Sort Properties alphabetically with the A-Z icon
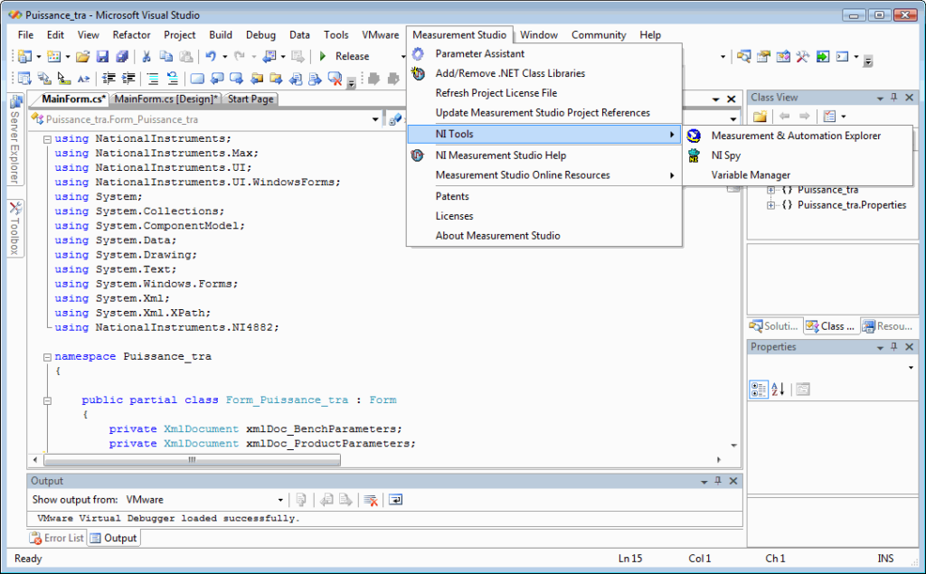The height and width of the screenshot is (574, 926). tap(777, 390)
